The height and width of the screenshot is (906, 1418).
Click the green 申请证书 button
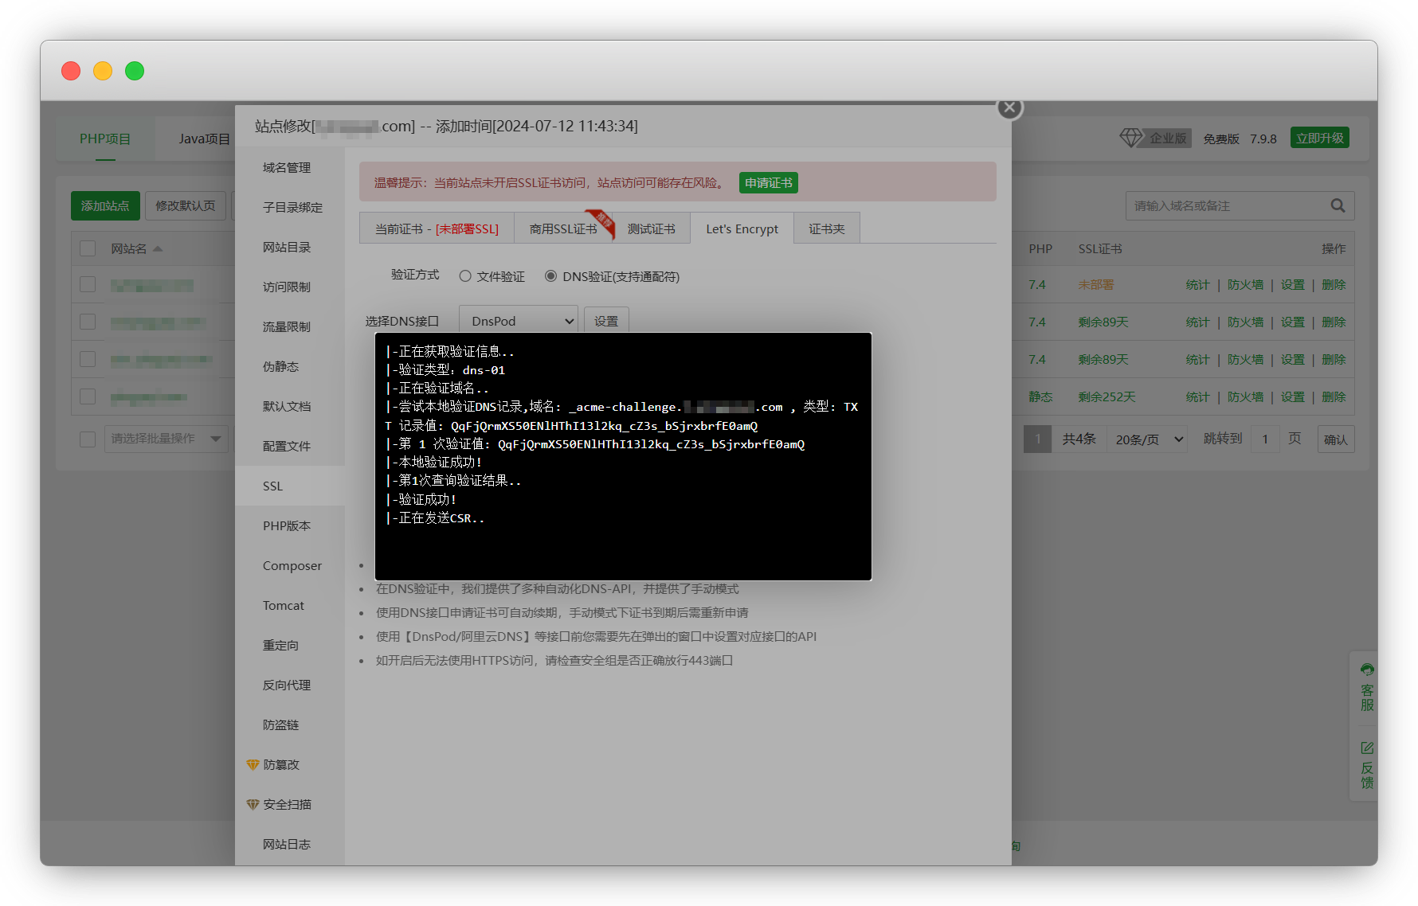click(x=768, y=183)
